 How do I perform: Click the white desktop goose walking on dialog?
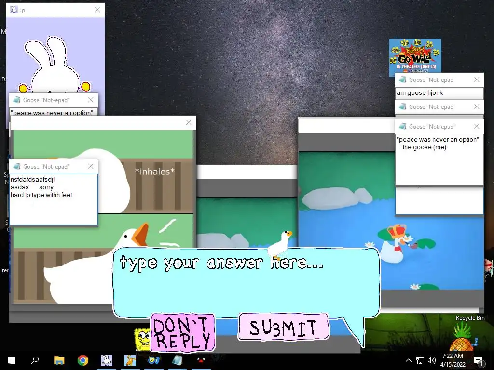pyautogui.click(x=279, y=245)
